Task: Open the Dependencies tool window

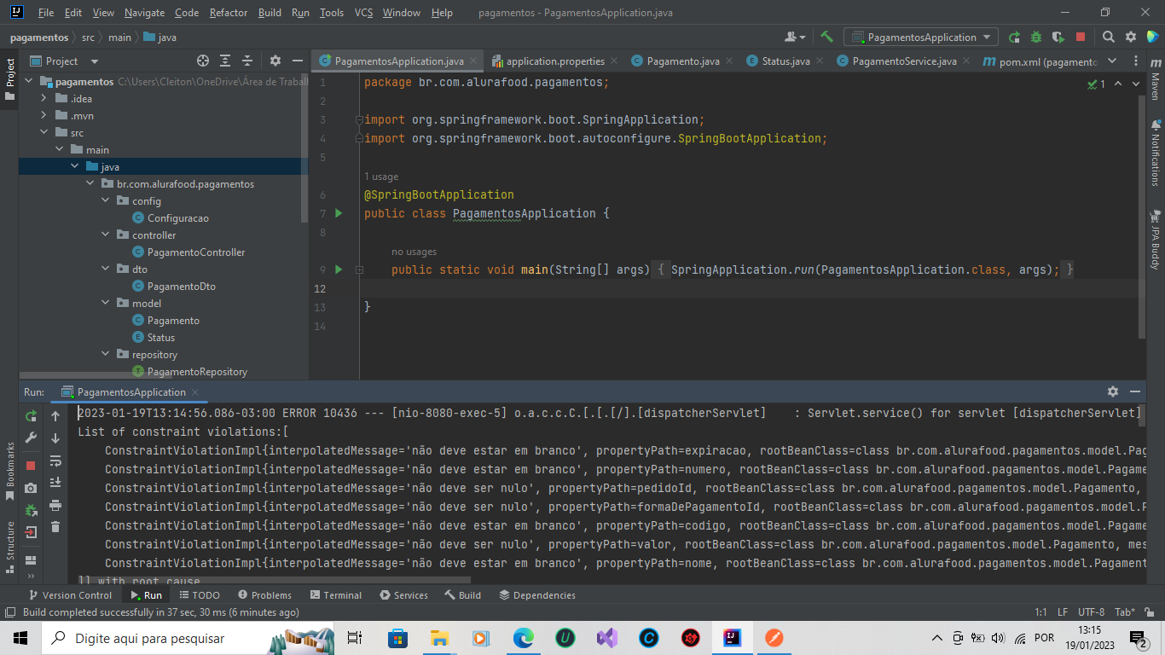Action: 536,595
